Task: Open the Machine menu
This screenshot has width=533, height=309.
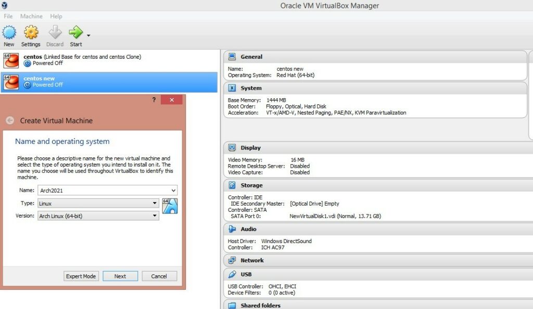Action: [x=31, y=16]
